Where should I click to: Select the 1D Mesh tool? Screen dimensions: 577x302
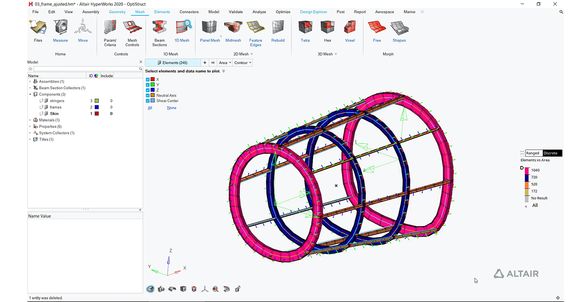click(x=182, y=31)
